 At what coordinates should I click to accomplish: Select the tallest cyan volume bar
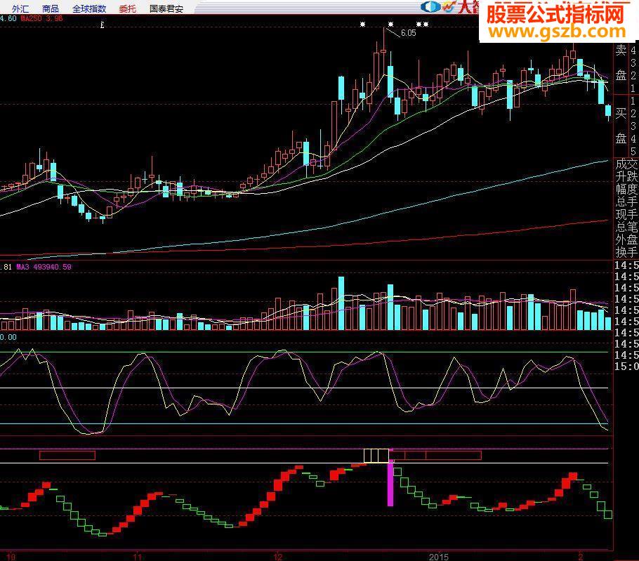pyautogui.click(x=341, y=303)
